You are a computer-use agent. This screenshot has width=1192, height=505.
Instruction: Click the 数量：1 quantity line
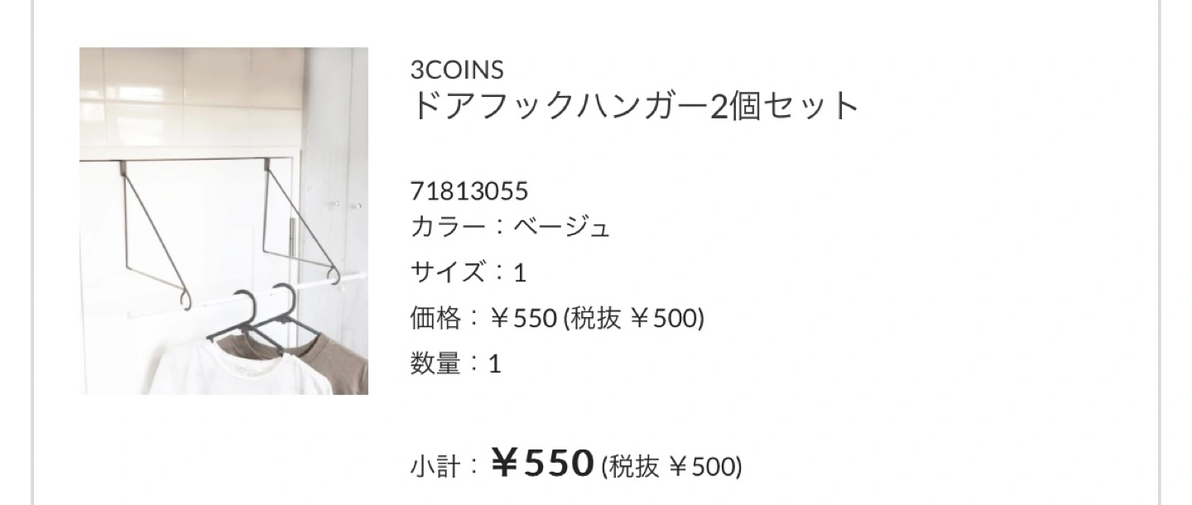pos(456,363)
